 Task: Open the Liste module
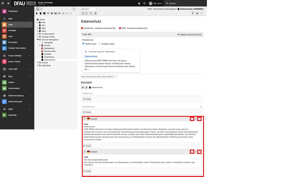tap(4, 36)
